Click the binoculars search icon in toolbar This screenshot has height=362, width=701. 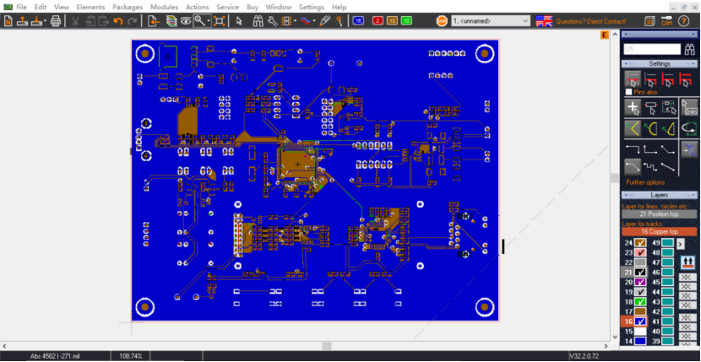[258, 20]
